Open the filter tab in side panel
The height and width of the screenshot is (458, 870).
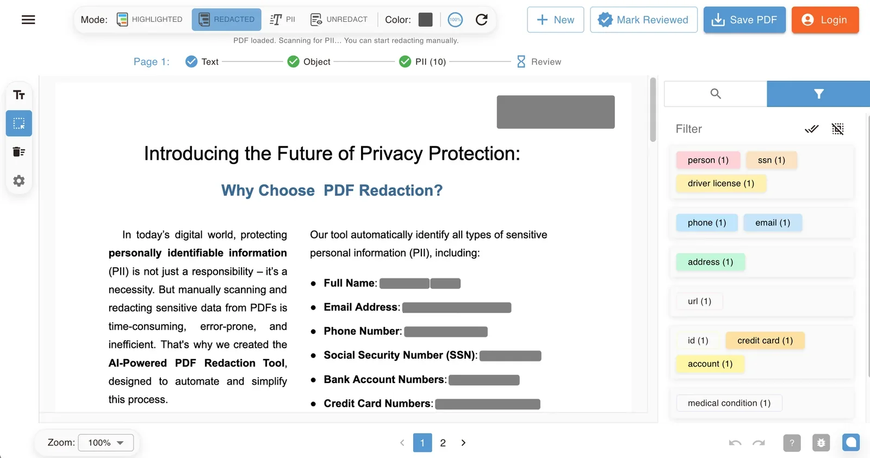coord(818,94)
